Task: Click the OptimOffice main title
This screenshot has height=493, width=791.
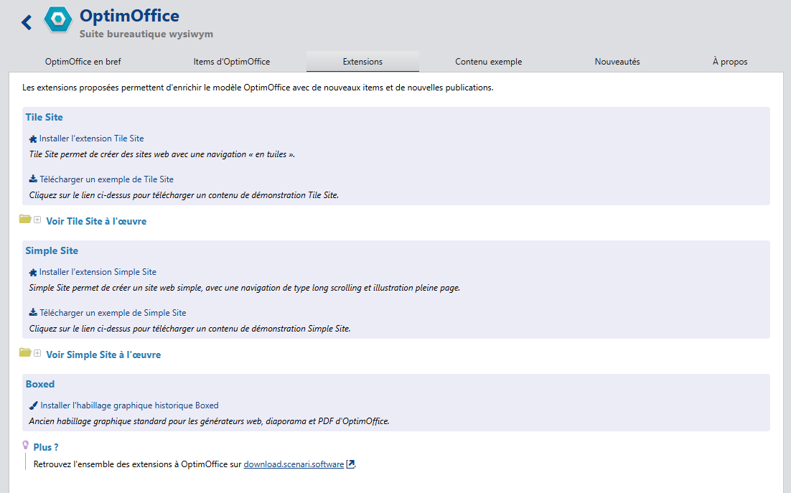Action: (x=130, y=16)
